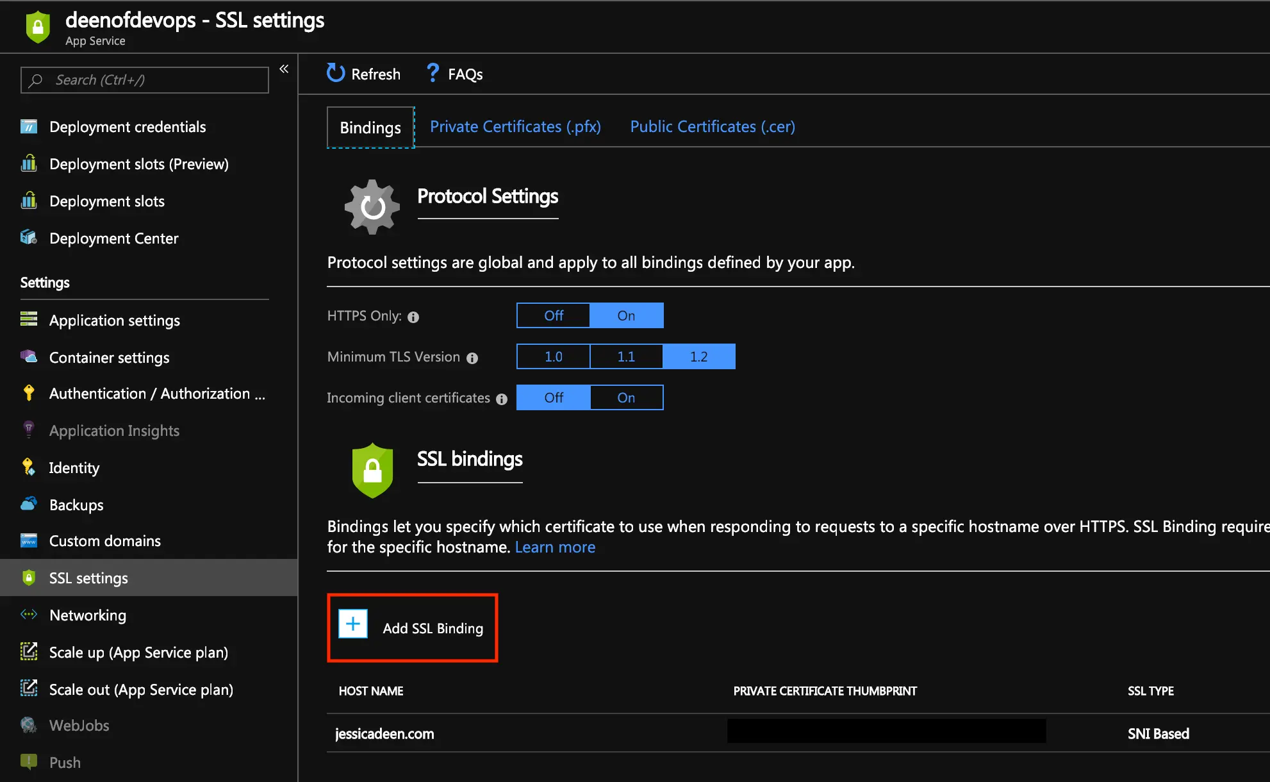Select the jessicadeen.com binding row
The width and height of the screenshot is (1270, 782).
[x=384, y=734]
